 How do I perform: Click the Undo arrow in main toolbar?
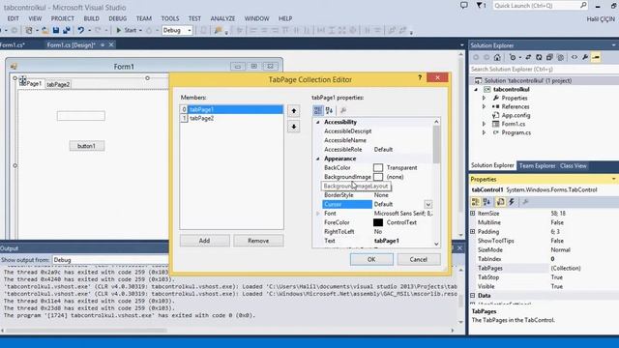[80, 30]
